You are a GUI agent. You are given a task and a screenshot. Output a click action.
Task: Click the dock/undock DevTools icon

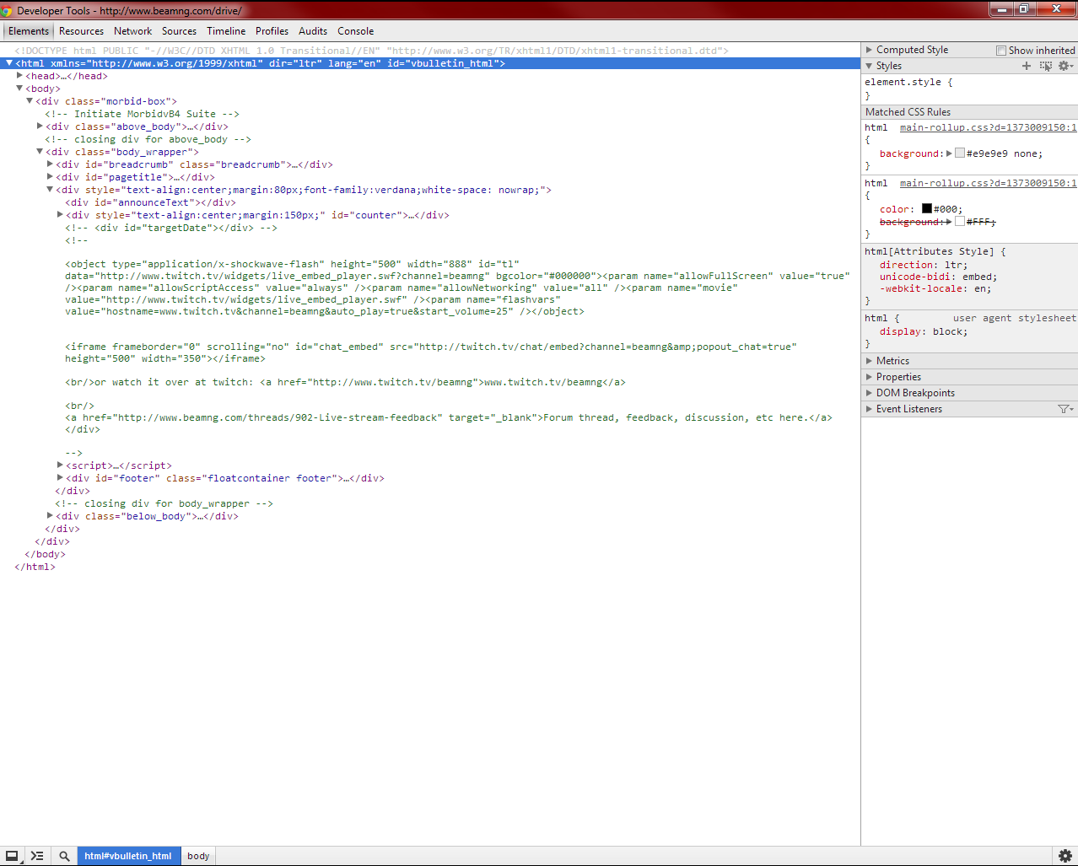[x=12, y=856]
